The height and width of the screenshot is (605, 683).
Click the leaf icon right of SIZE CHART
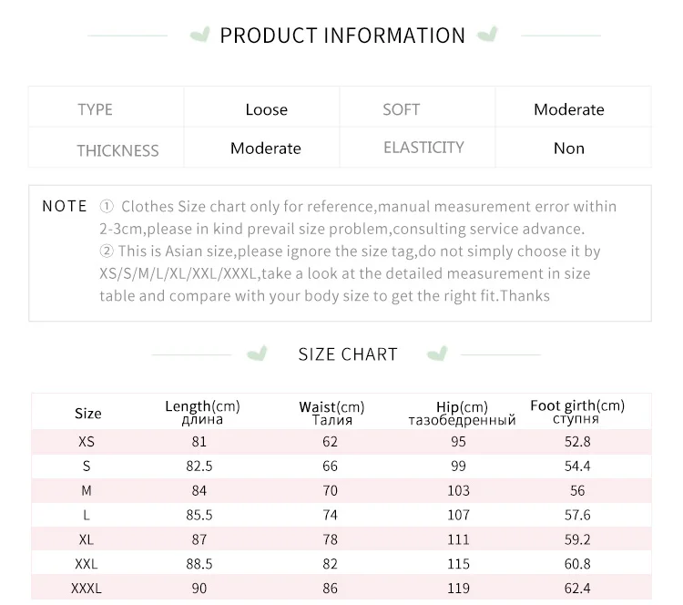pos(437,353)
